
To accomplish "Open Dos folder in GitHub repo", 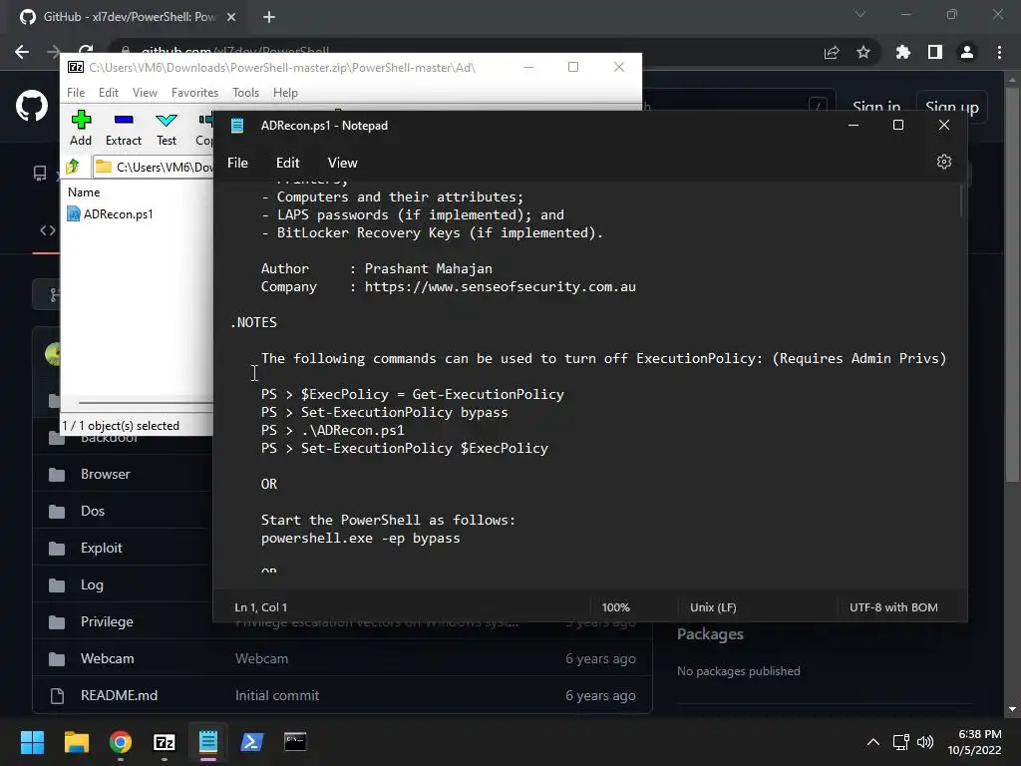I will point(93,512).
